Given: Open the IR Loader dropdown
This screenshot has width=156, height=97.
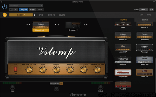Looking at the screenshot, I should point(73,30).
